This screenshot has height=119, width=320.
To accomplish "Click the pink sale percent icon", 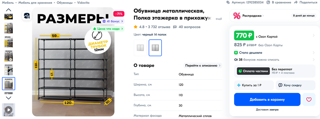I will (237, 16).
